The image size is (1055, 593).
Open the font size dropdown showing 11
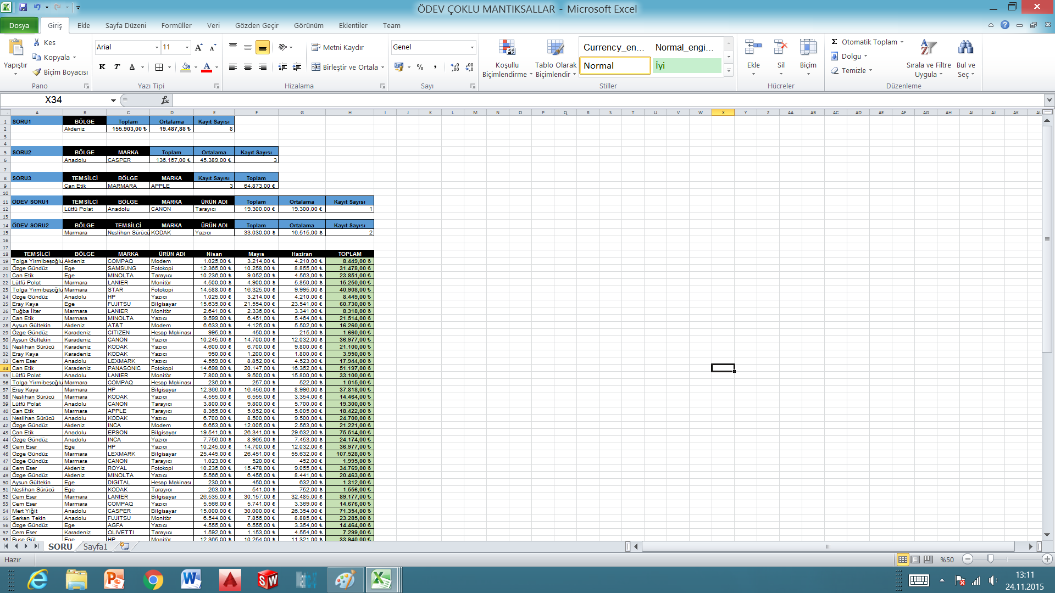tap(187, 47)
